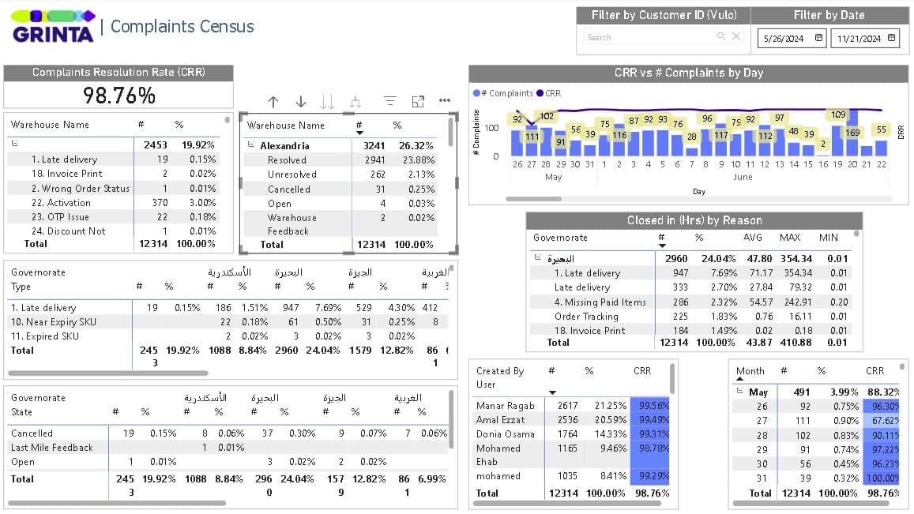This screenshot has height=514, width=914.
Task: Click the 117 complaints bar label in chart
Action: pos(721,135)
